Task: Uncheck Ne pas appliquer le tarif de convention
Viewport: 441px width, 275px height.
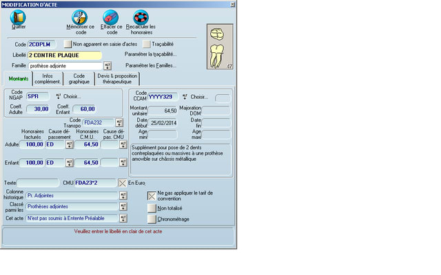Action: 152,195
